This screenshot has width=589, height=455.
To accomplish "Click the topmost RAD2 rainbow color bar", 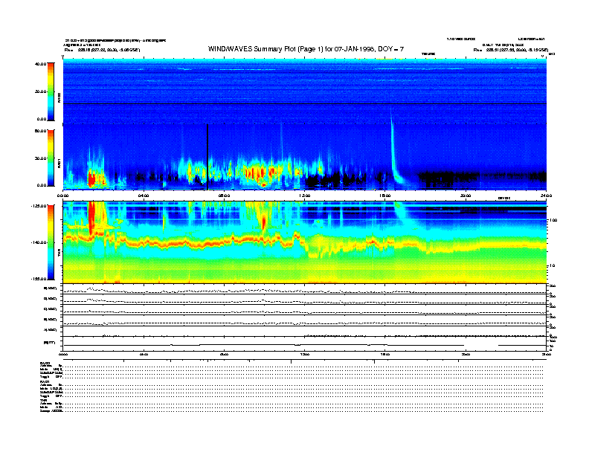I will pyautogui.click(x=51, y=92).
